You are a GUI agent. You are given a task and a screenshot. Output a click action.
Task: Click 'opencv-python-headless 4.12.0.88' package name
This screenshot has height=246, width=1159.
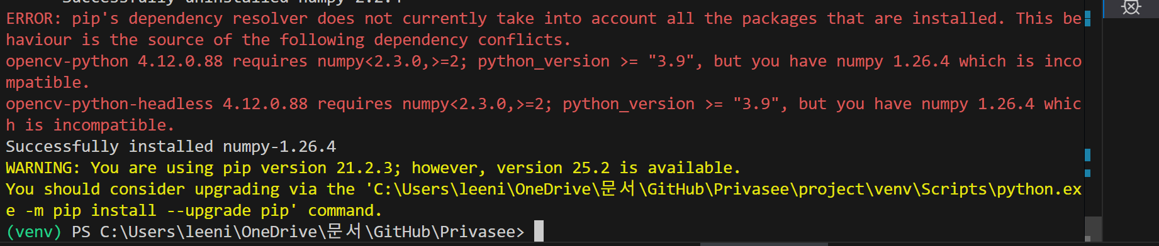[x=157, y=104]
